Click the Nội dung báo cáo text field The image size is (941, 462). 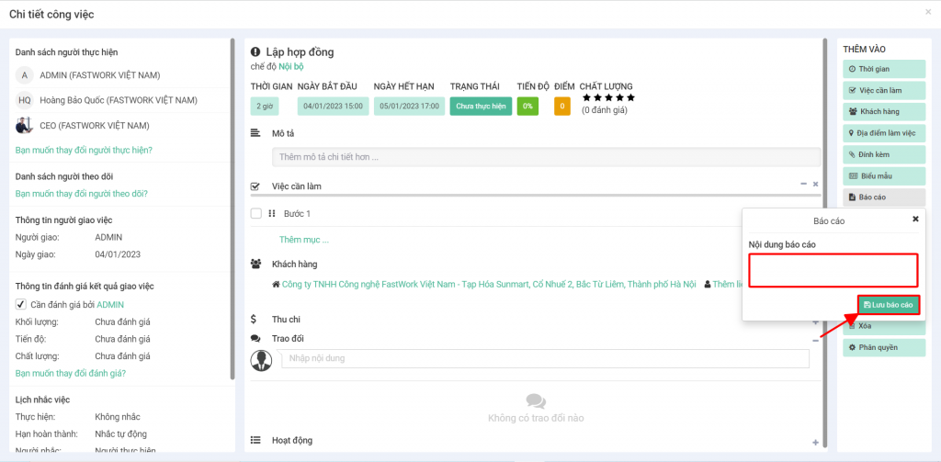click(833, 270)
